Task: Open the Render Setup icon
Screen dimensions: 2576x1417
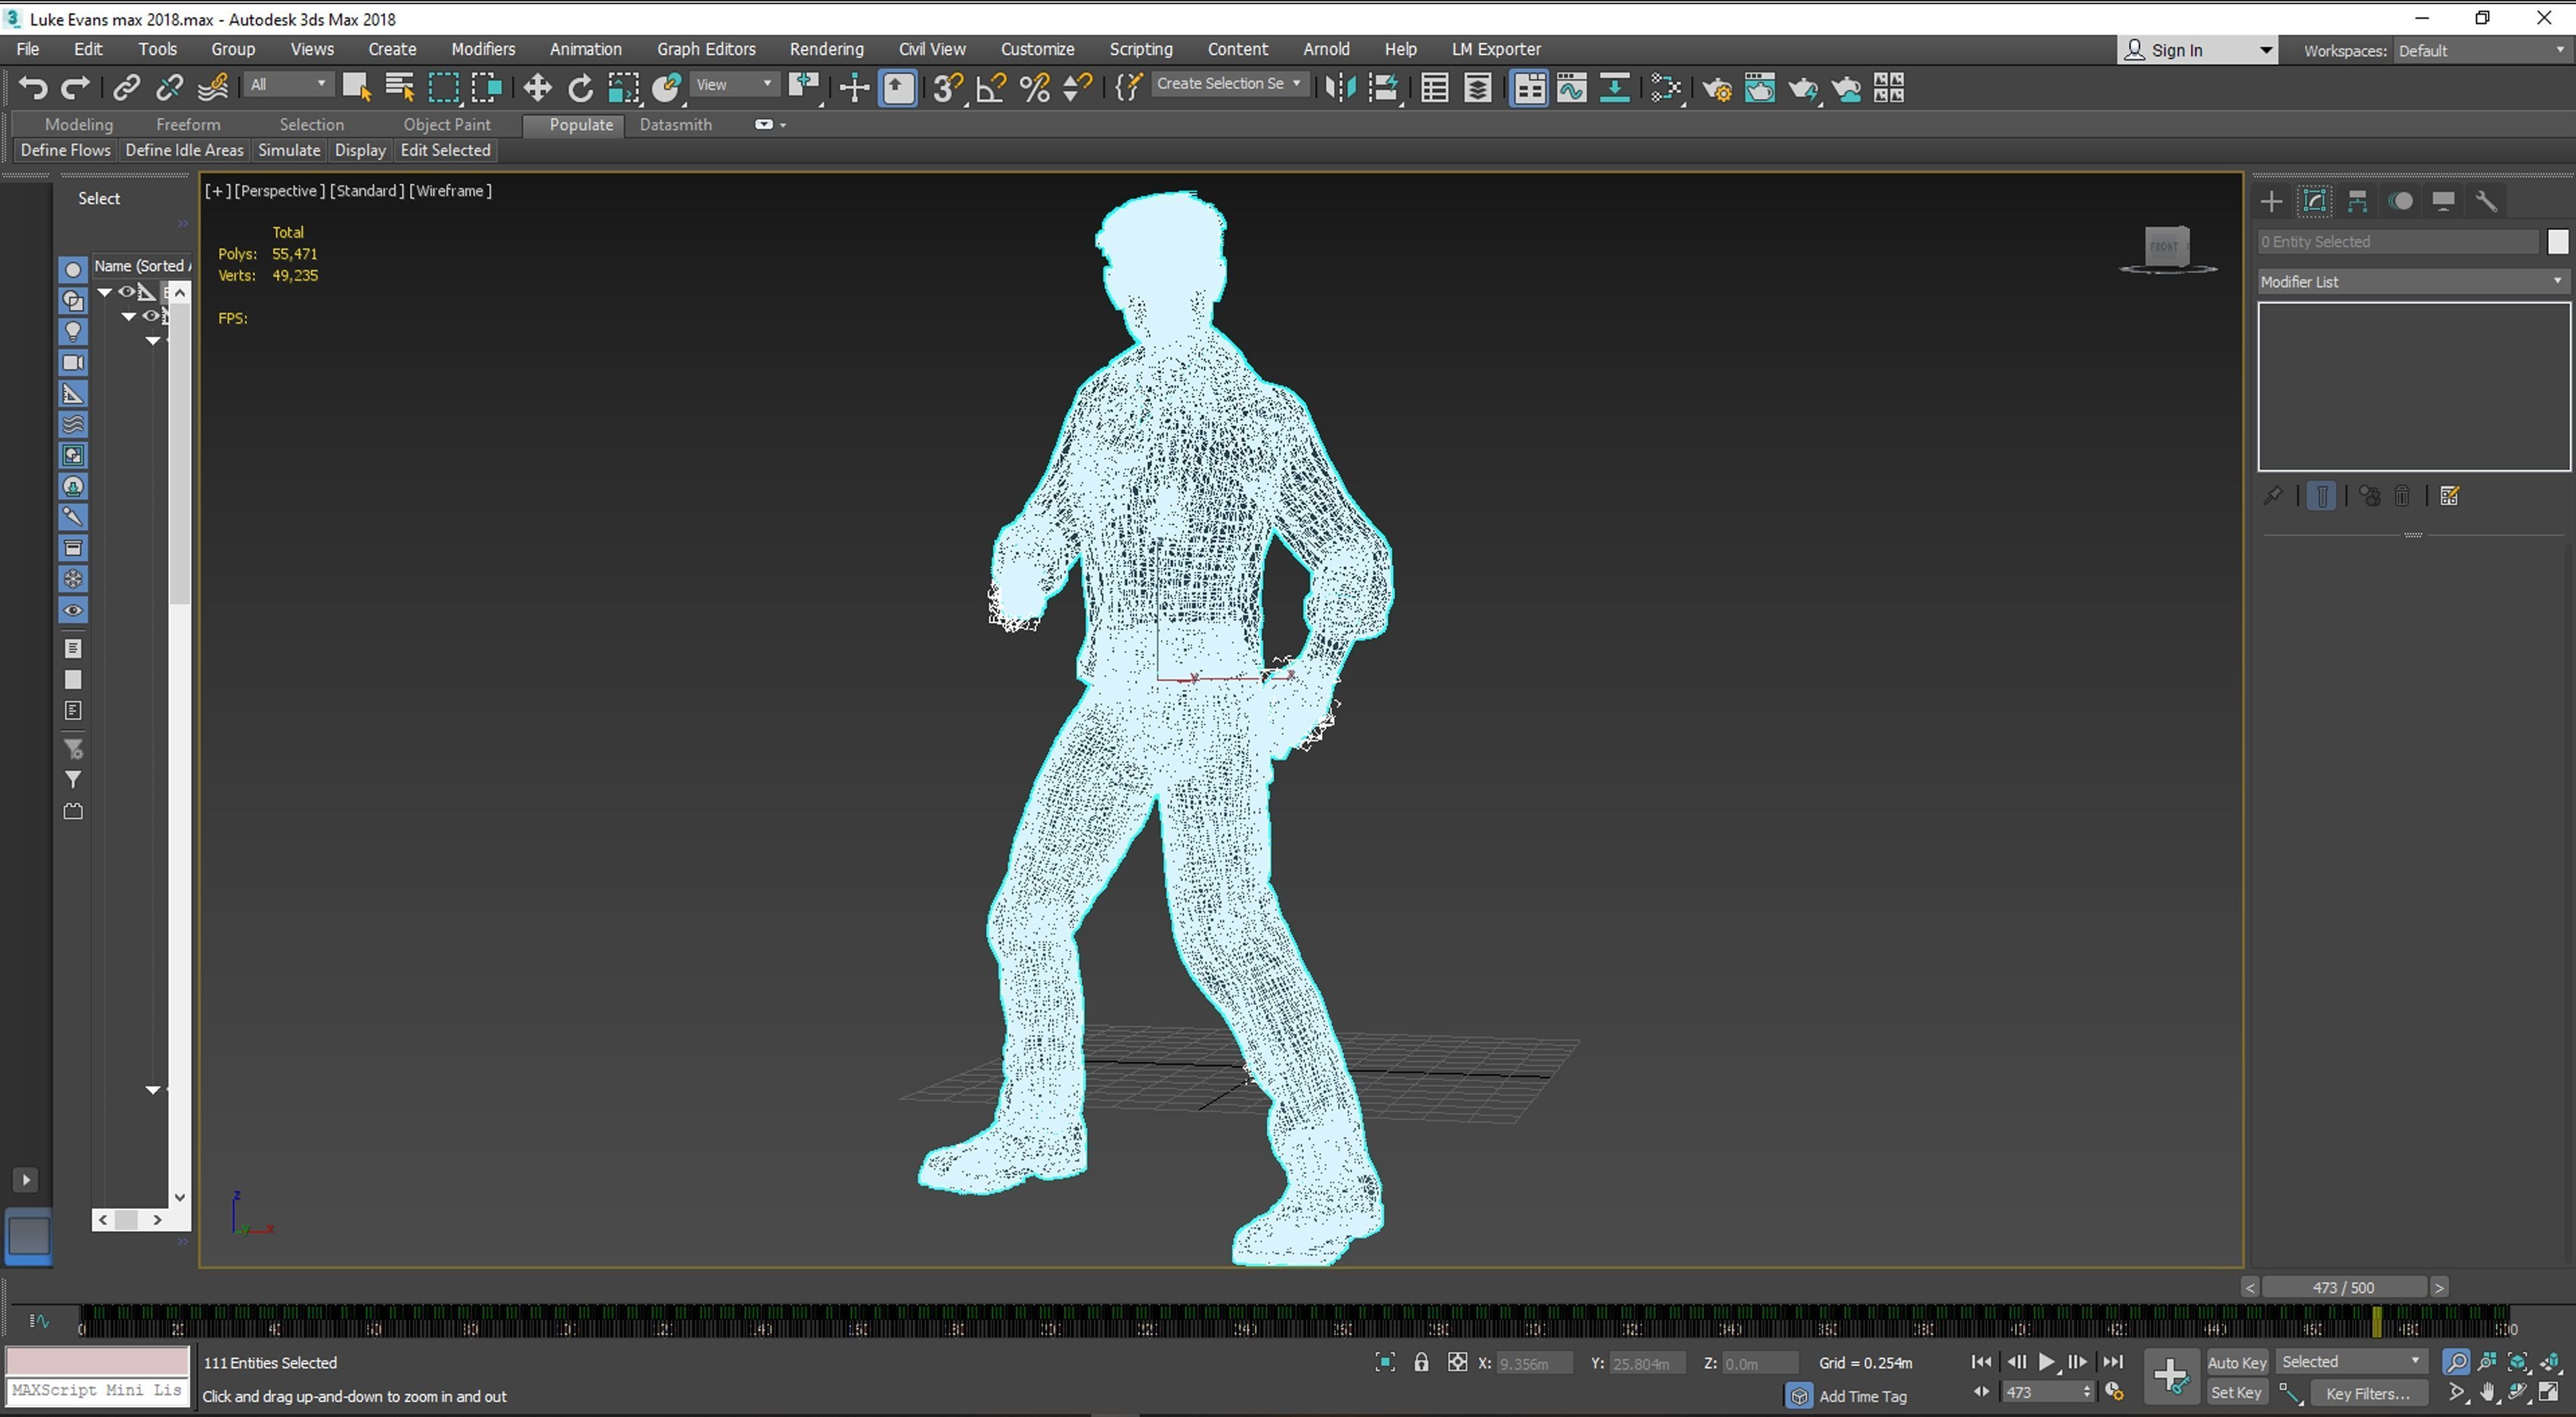Action: click(x=1718, y=88)
